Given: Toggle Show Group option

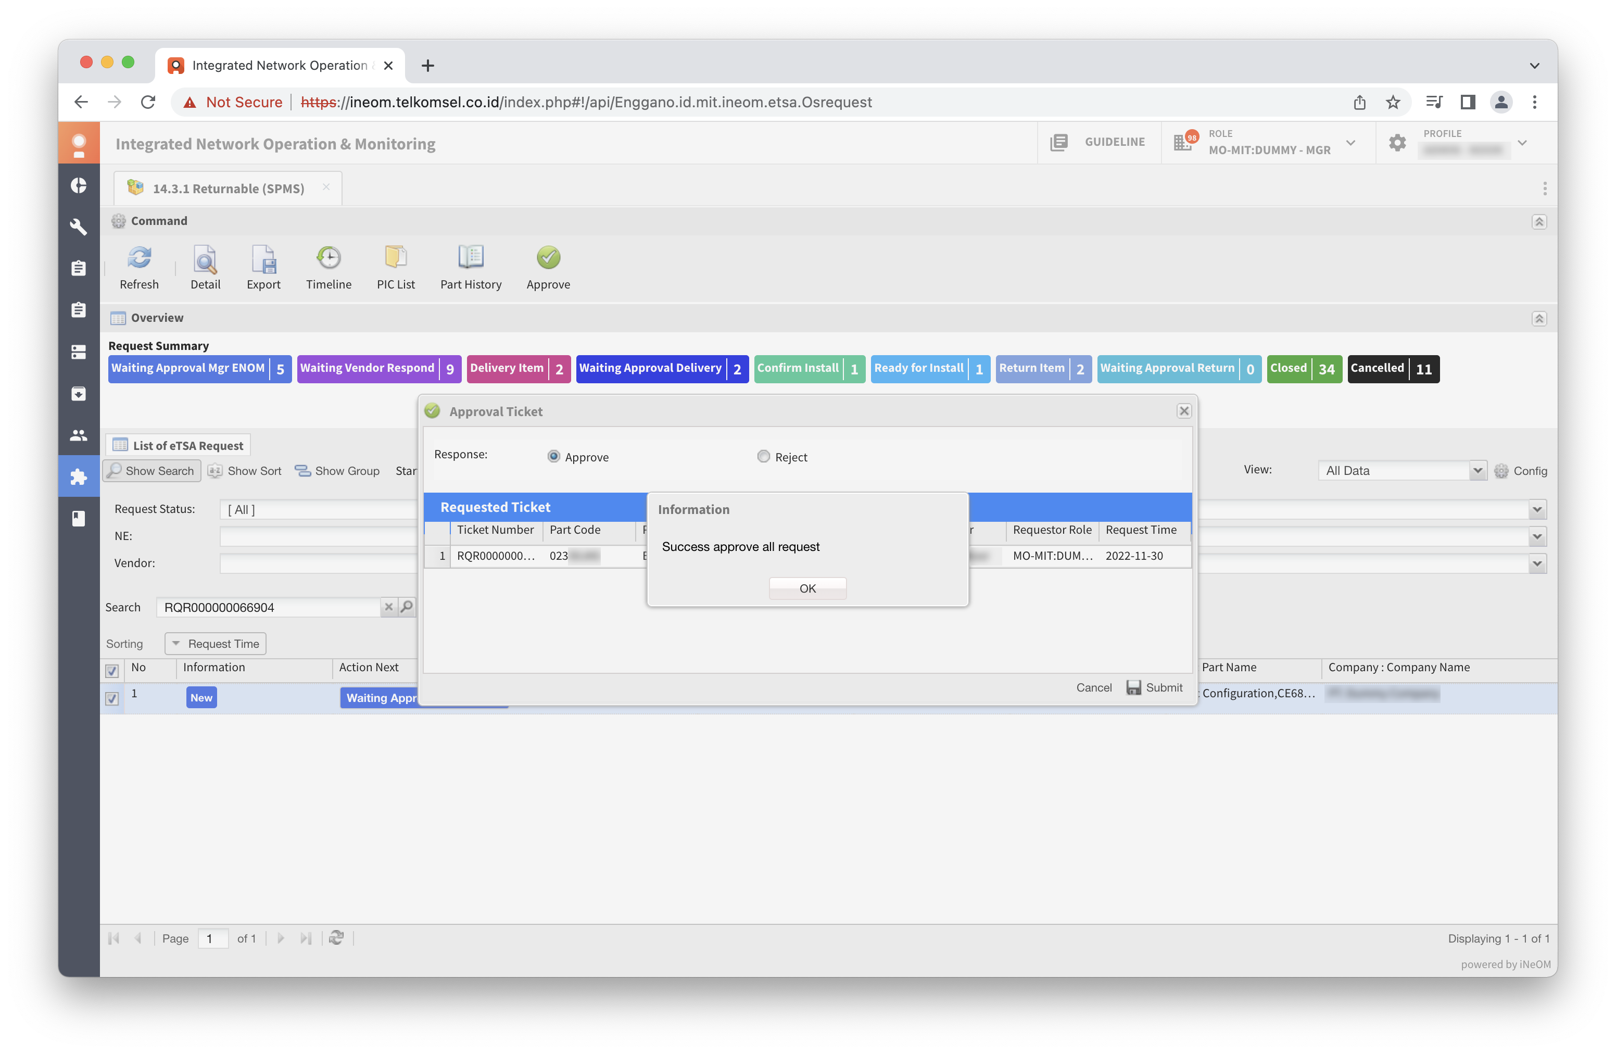Looking at the screenshot, I should point(337,471).
